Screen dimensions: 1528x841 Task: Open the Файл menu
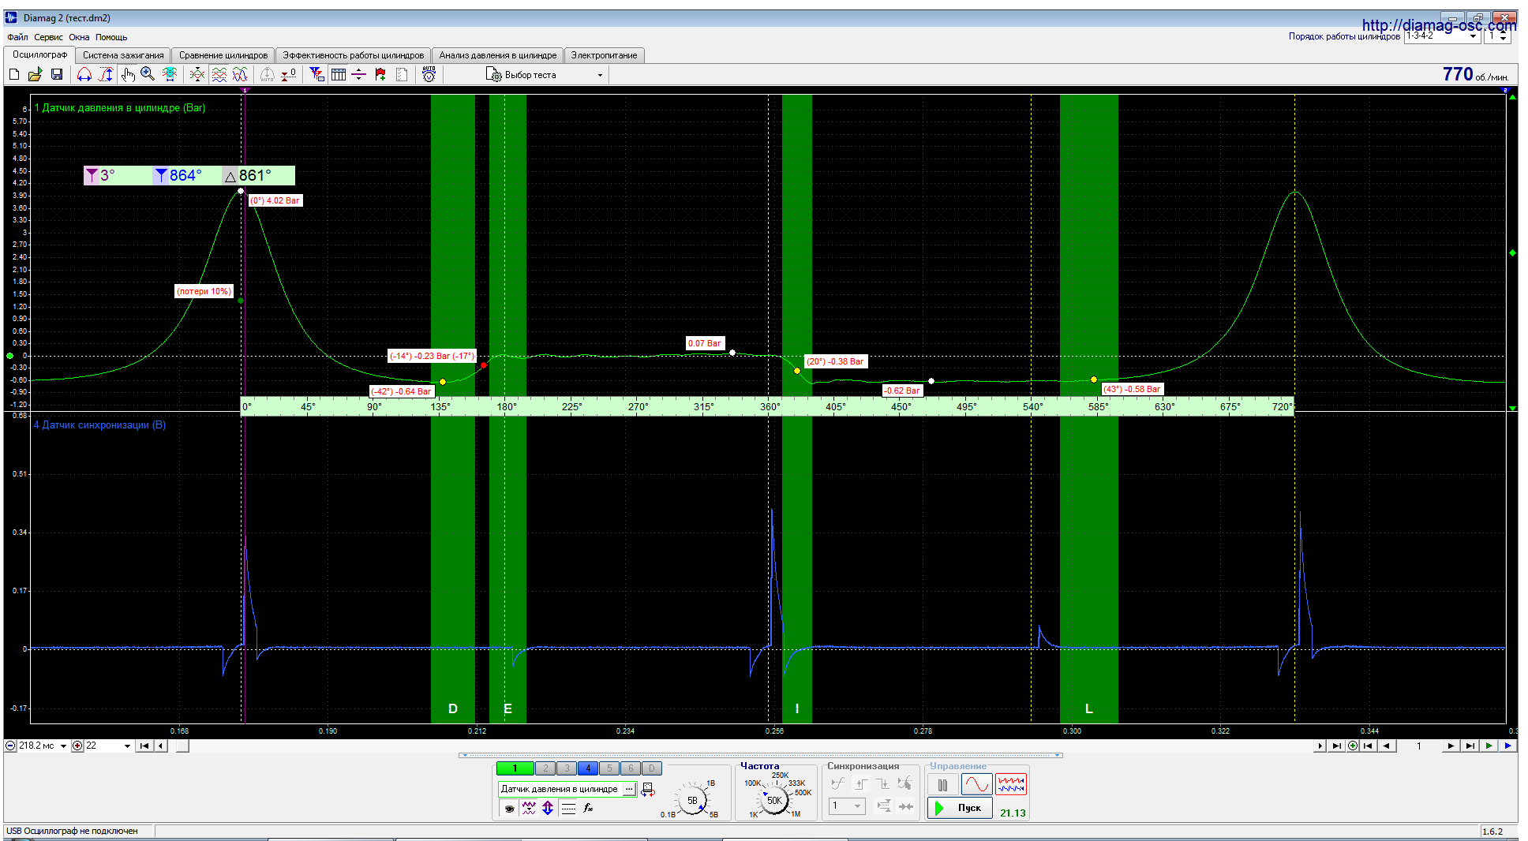(17, 37)
